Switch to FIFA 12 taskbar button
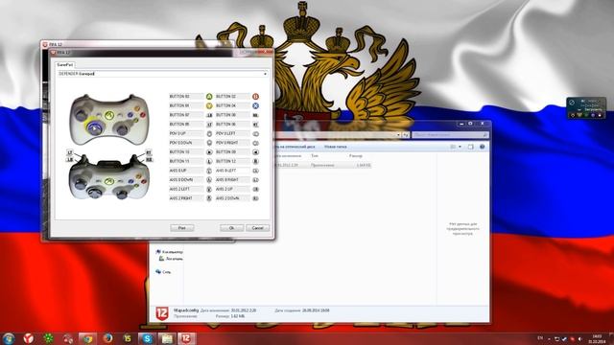The width and height of the screenshot is (614, 345). [187, 338]
